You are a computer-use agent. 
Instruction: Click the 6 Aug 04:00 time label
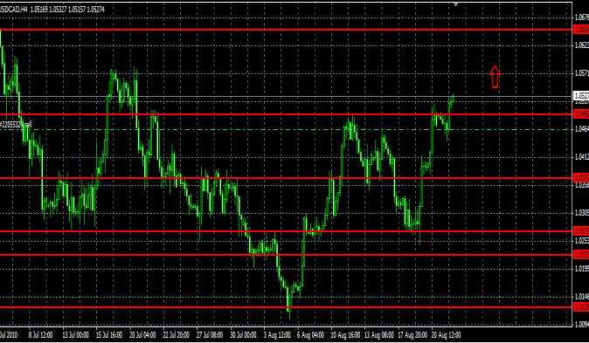click(x=310, y=335)
